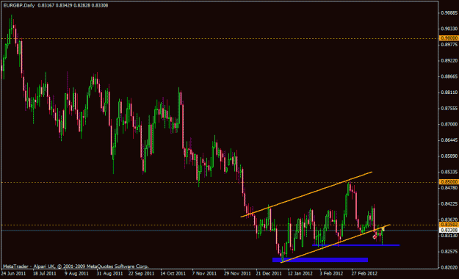This screenshot has width=459, height=279.
Task: Click the 0.84225 price axis label
Action: [449, 204]
